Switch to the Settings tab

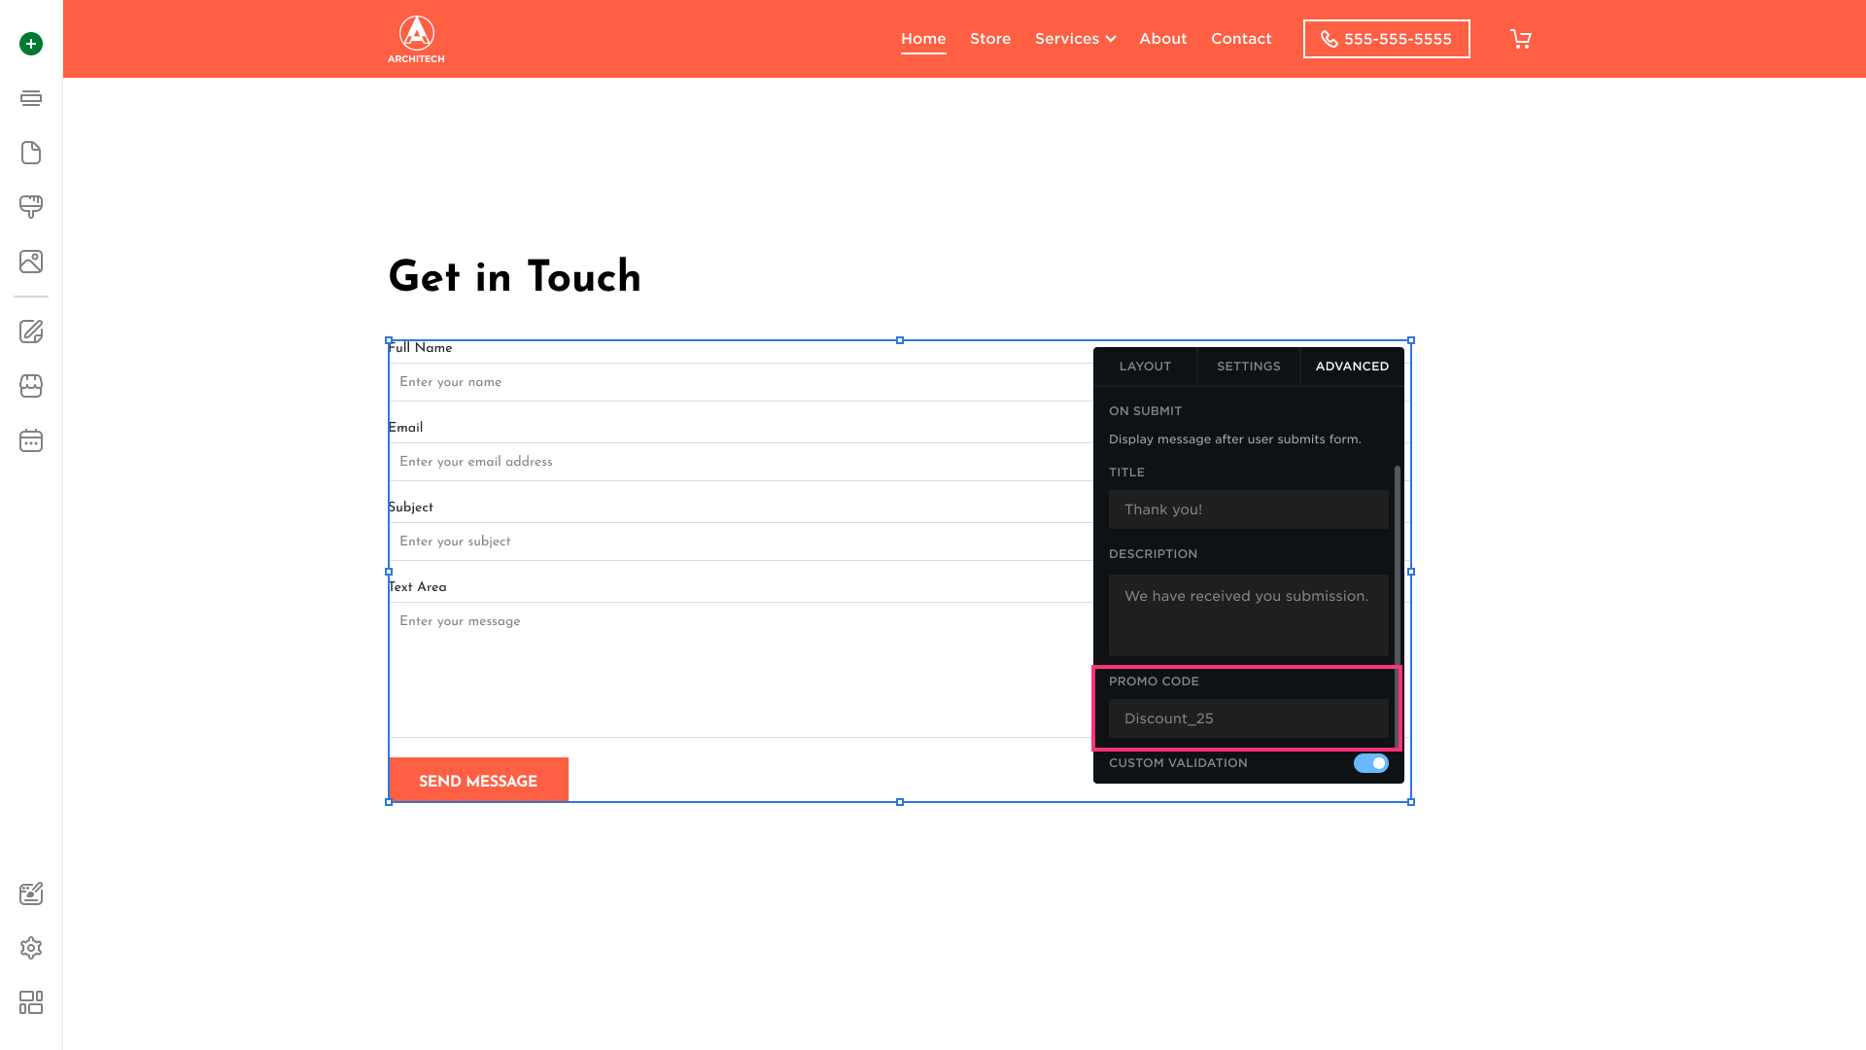(1248, 367)
